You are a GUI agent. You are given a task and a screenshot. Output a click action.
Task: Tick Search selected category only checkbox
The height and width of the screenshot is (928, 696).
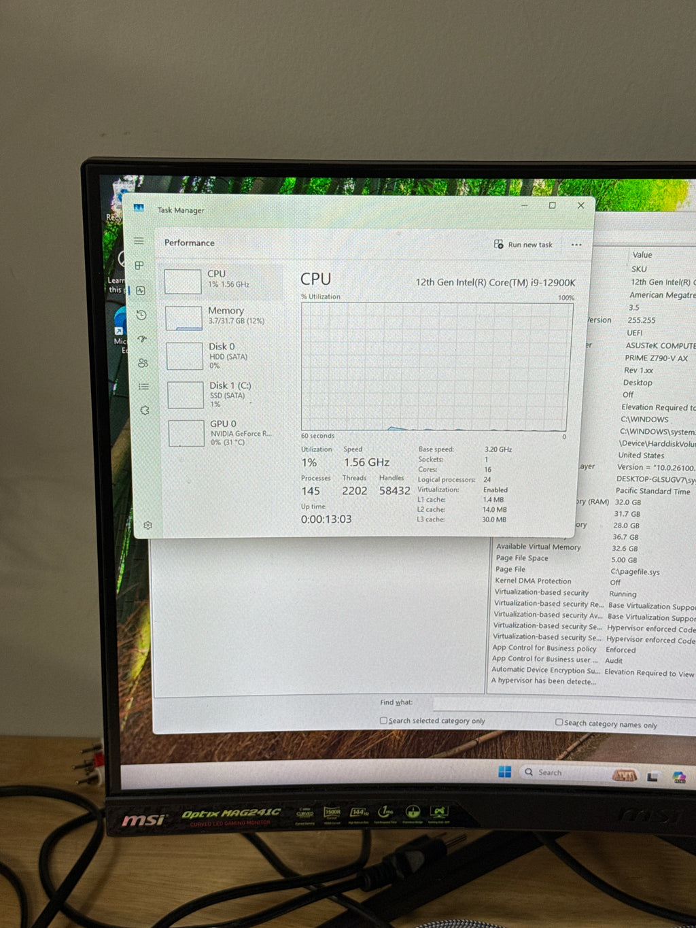383,720
